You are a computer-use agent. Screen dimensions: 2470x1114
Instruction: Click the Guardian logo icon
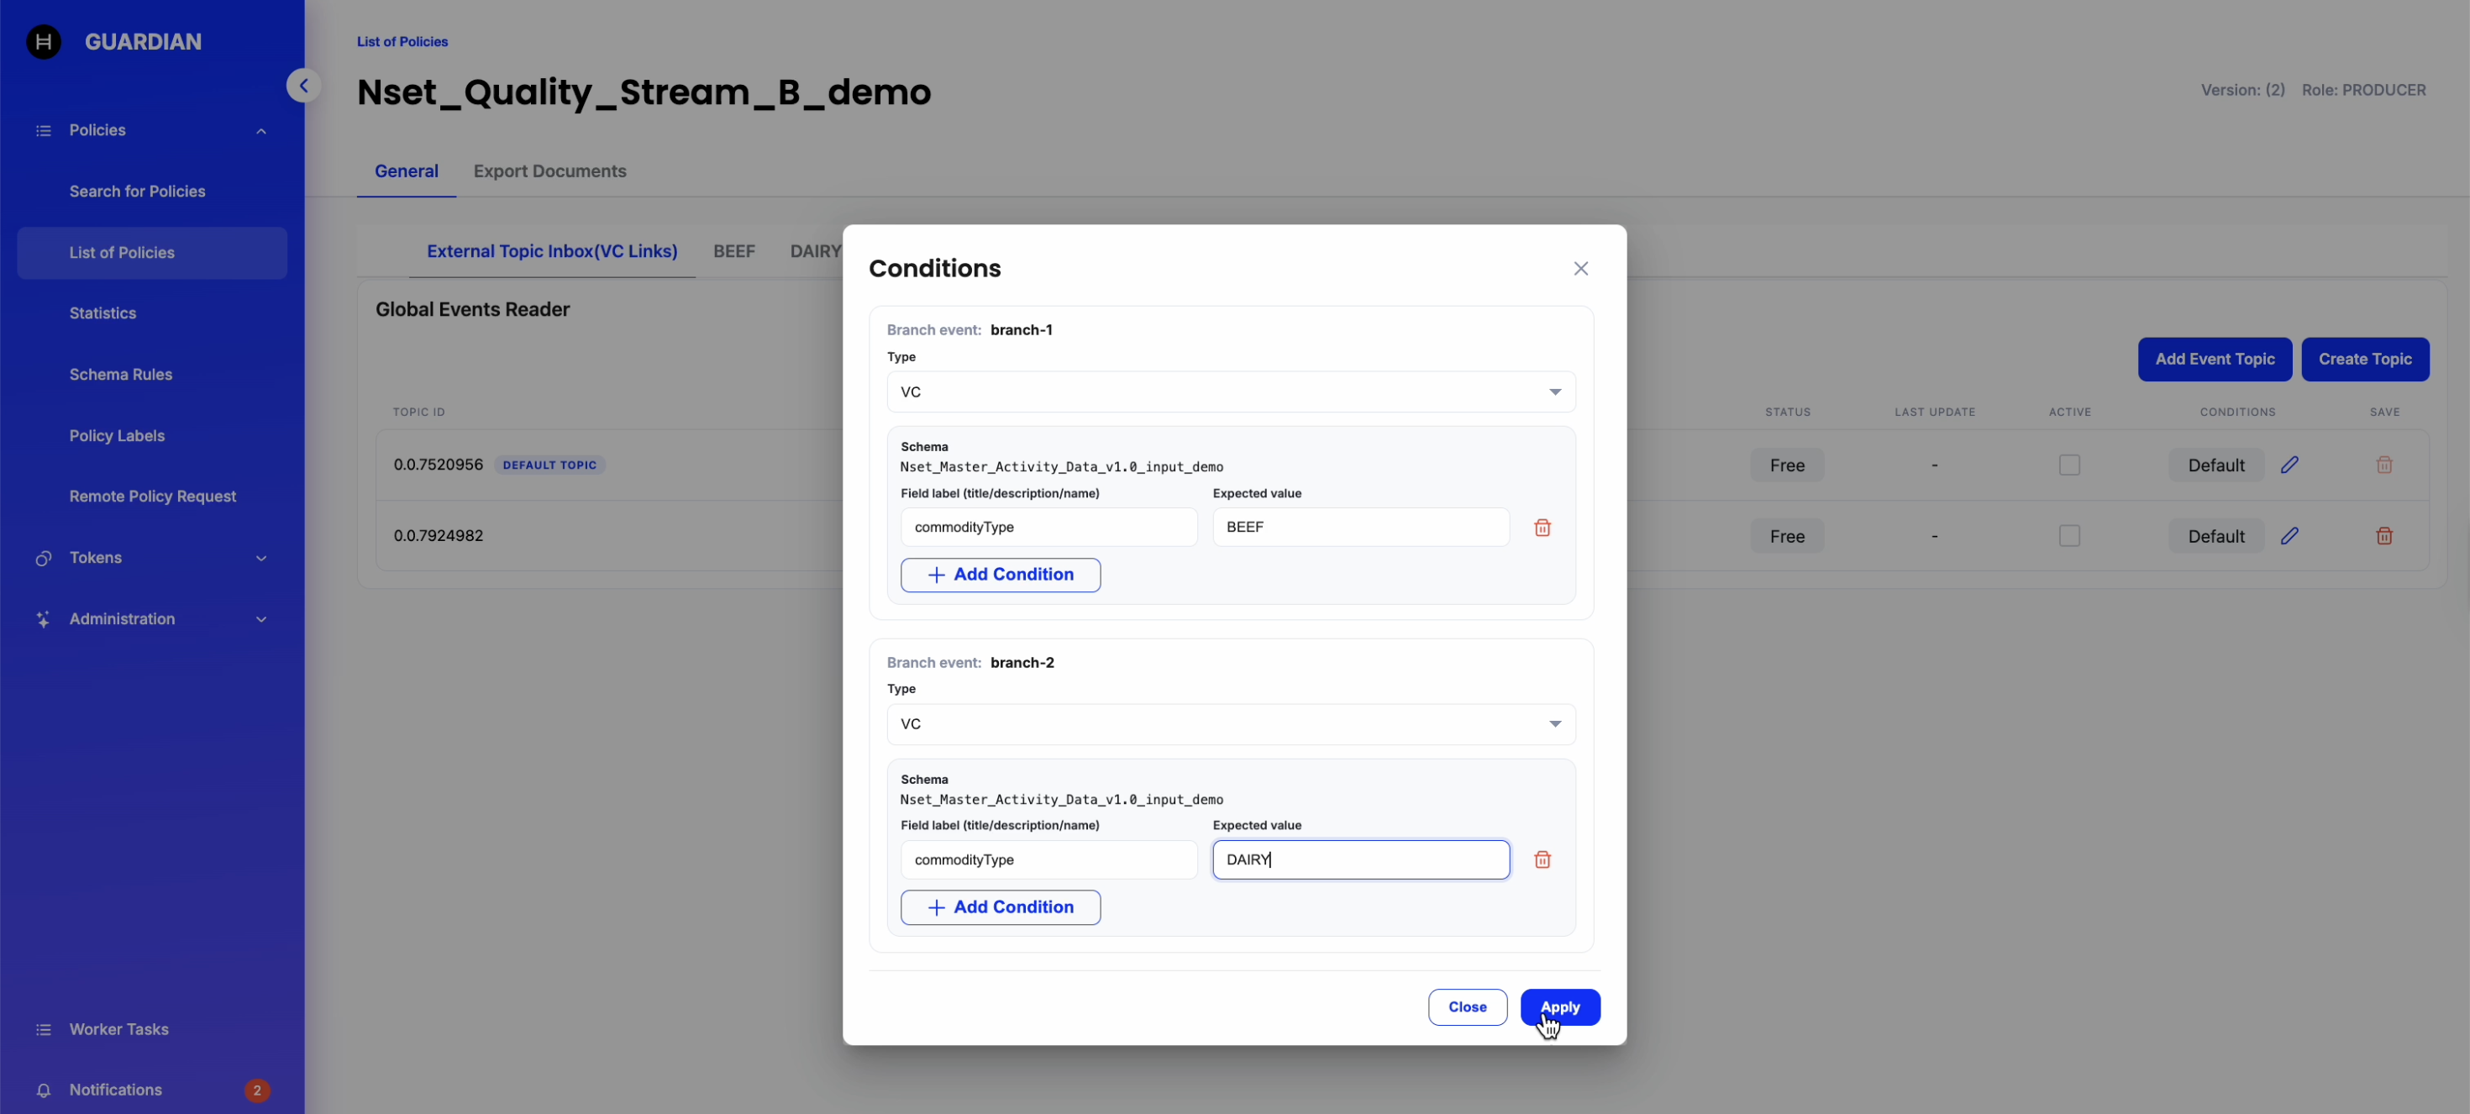click(43, 41)
